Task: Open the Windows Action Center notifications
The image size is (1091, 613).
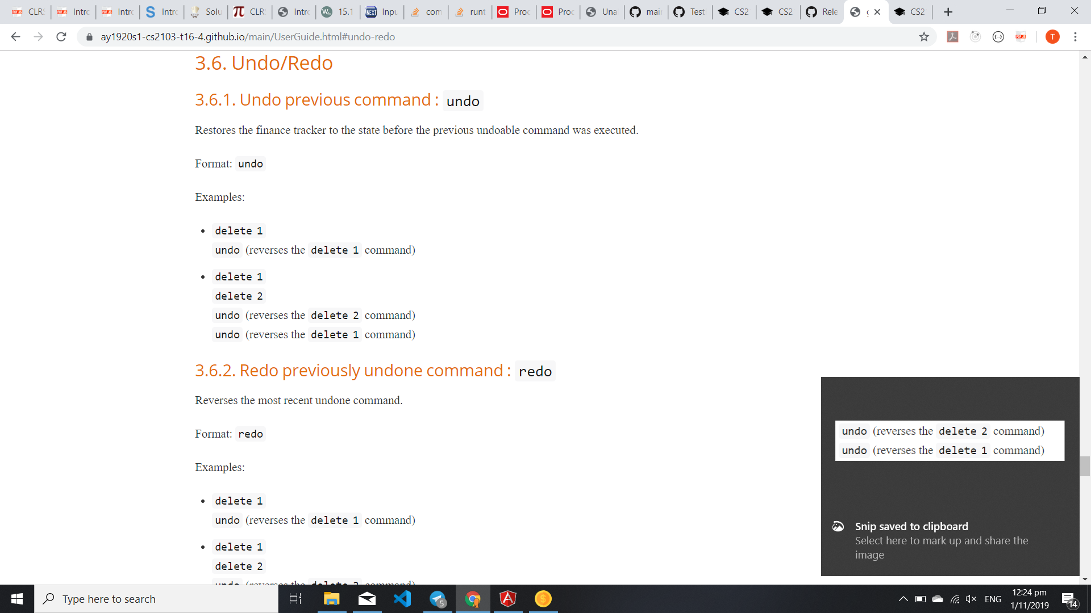Action: click(x=1069, y=599)
